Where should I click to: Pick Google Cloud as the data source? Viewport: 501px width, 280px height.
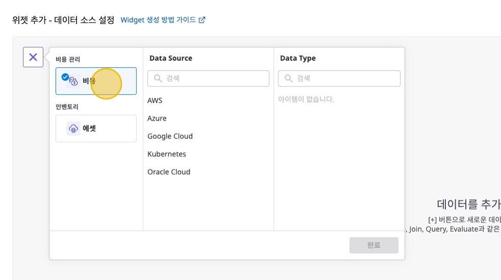[x=170, y=136]
